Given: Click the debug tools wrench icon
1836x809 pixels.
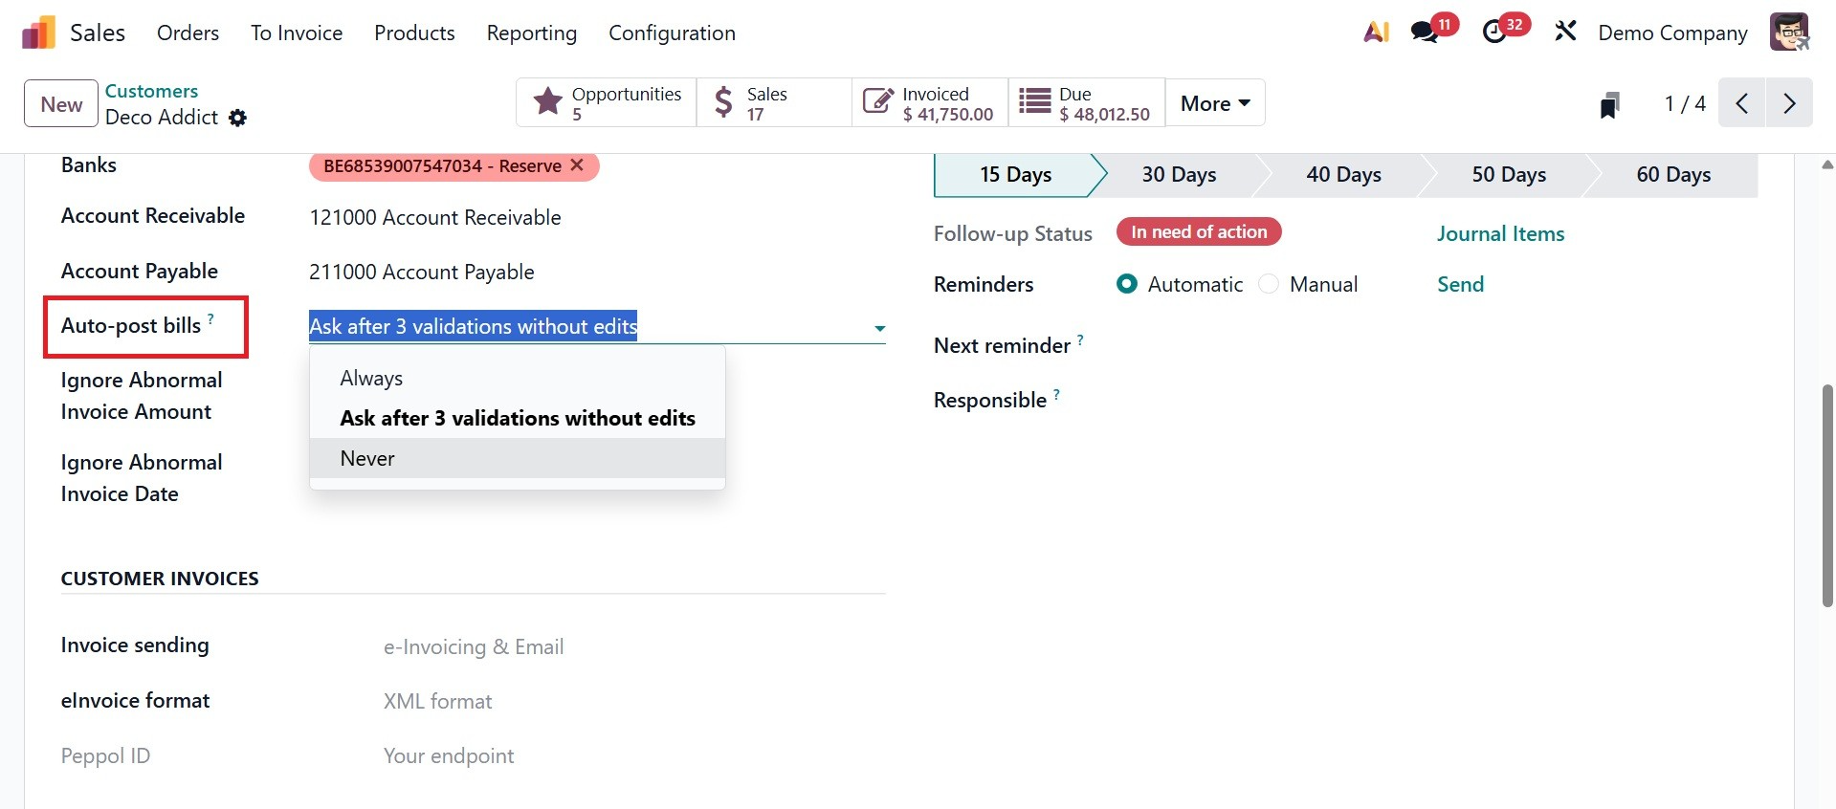Looking at the screenshot, I should [x=1565, y=32].
